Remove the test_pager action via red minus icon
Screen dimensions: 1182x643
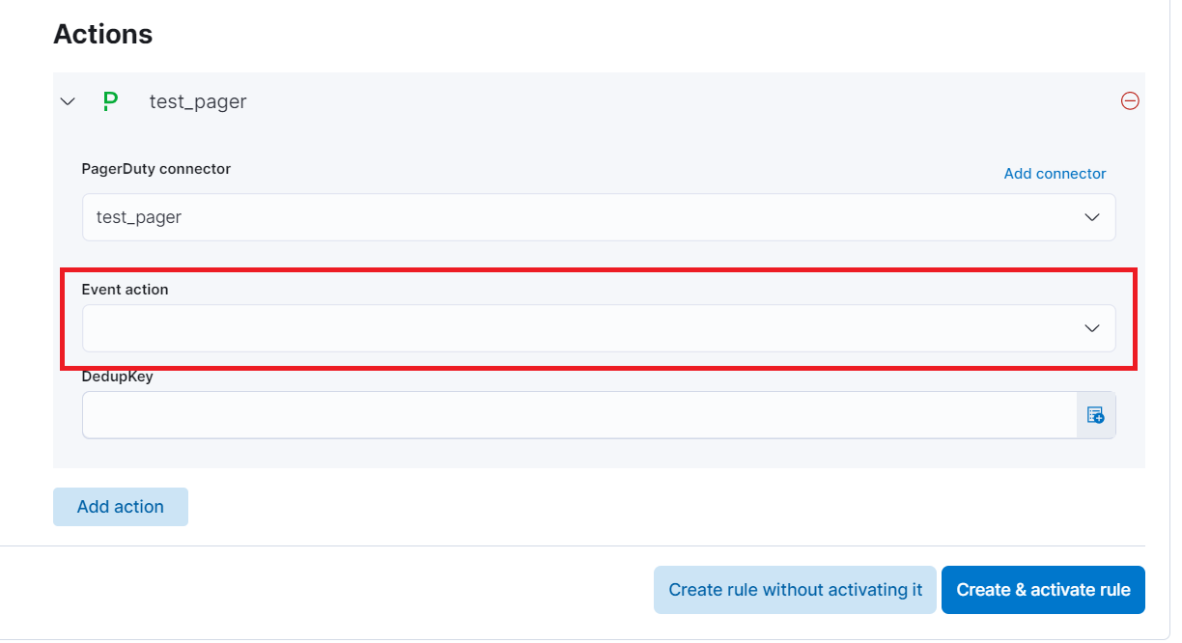point(1130,100)
